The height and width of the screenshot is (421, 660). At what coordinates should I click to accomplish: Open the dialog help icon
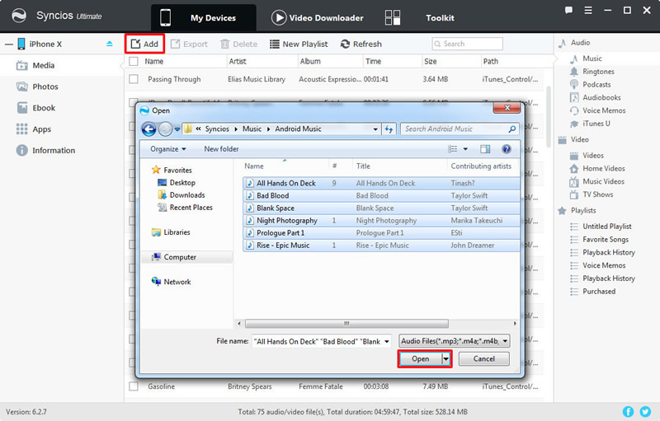[507, 149]
